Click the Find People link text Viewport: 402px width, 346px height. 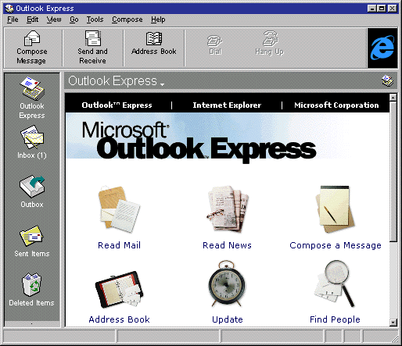335,319
